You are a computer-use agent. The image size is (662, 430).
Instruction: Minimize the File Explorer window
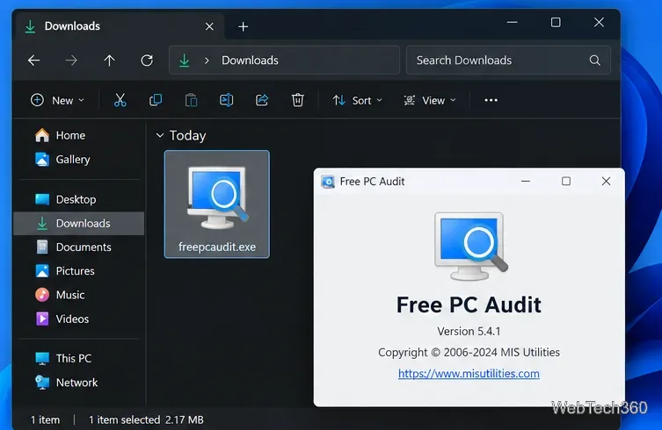coord(513,22)
